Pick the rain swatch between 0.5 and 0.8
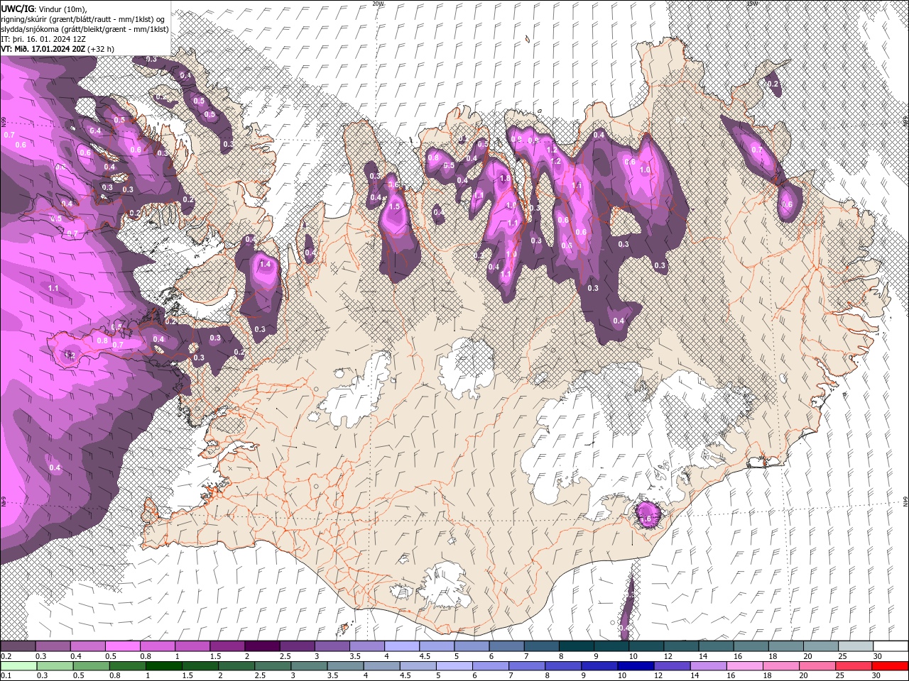 [90, 666]
